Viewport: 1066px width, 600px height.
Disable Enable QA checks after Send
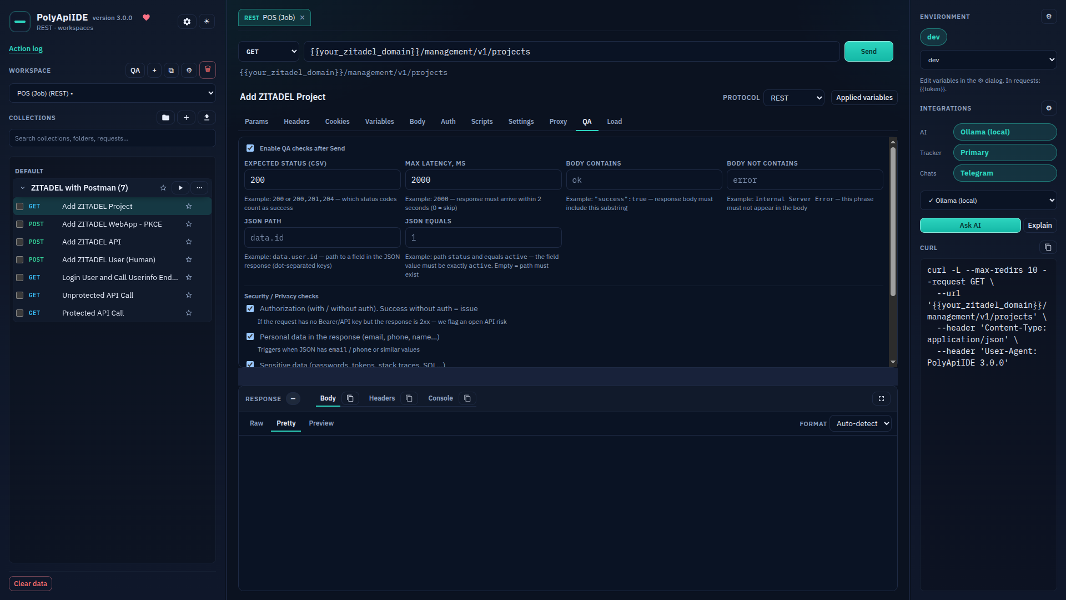pos(250,148)
